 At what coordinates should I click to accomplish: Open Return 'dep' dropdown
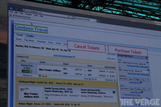[133, 89]
